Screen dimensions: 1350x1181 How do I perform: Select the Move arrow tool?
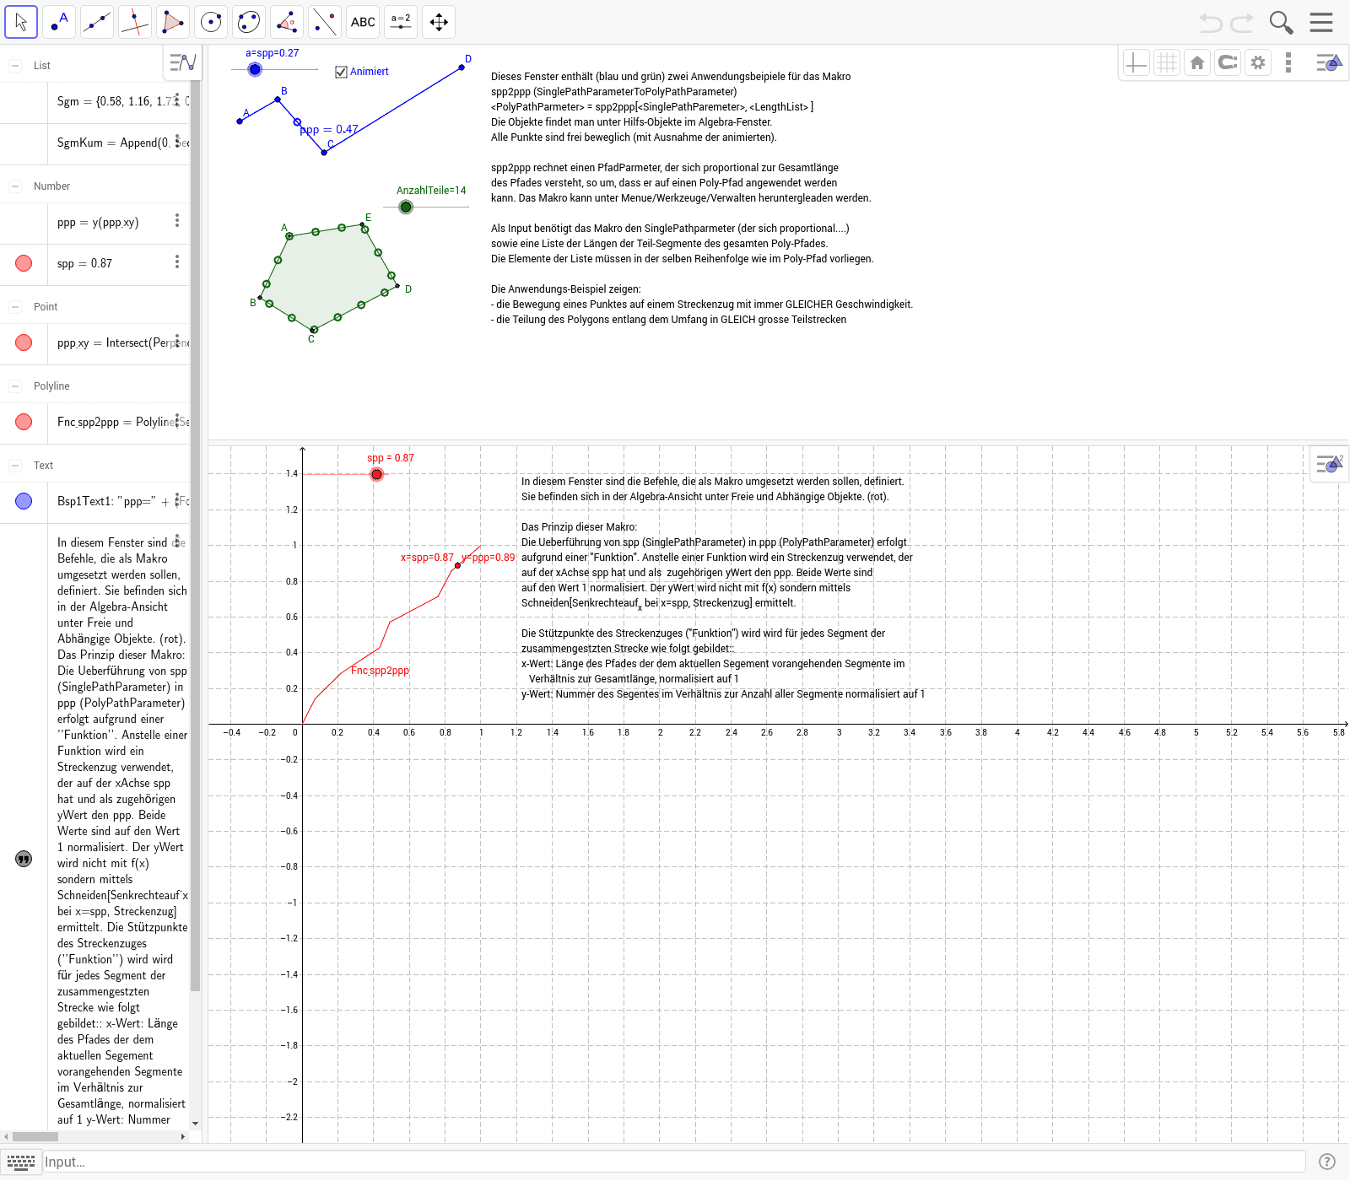21,22
